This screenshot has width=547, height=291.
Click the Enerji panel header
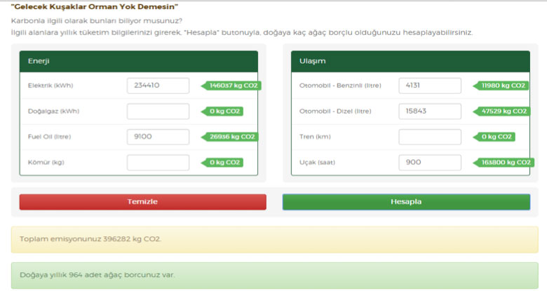[x=138, y=61]
